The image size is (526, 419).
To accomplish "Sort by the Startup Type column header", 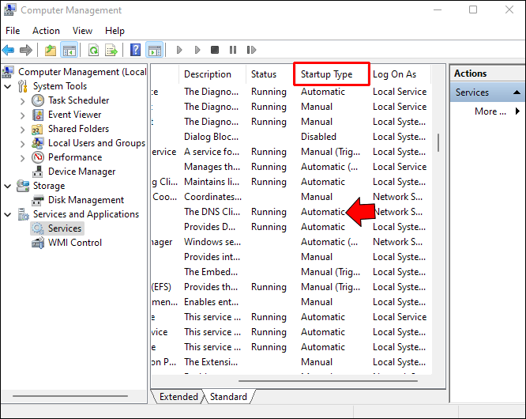I will pyautogui.click(x=331, y=74).
